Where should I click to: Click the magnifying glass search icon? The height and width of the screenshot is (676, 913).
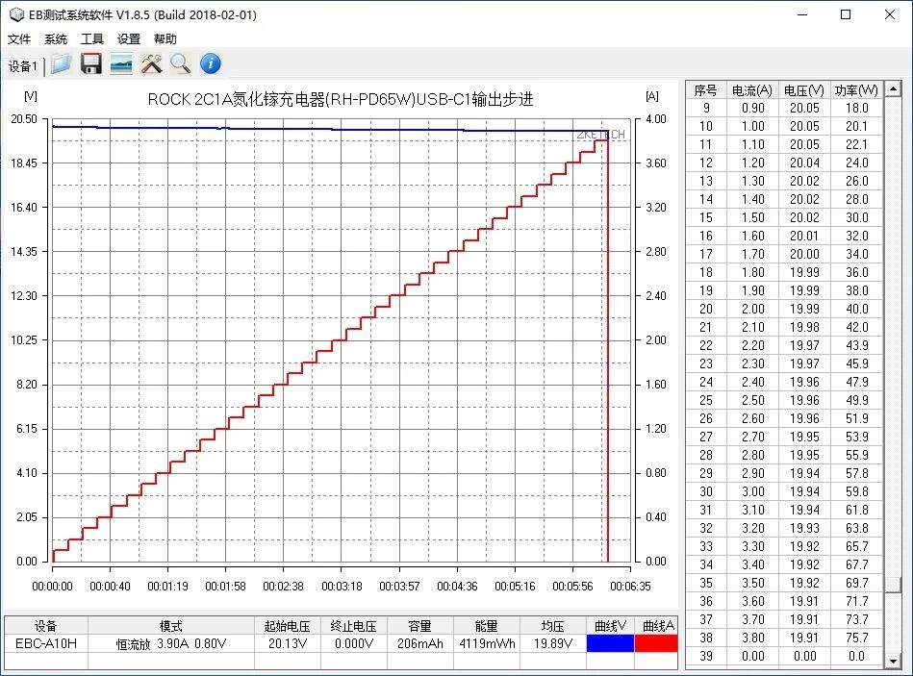[181, 64]
